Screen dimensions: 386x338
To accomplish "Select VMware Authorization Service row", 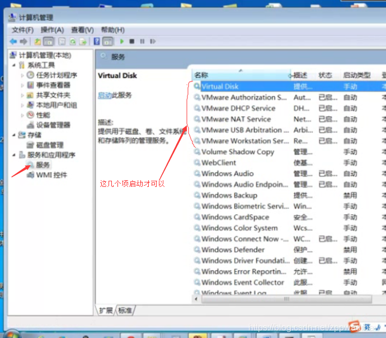I will 289,97.
